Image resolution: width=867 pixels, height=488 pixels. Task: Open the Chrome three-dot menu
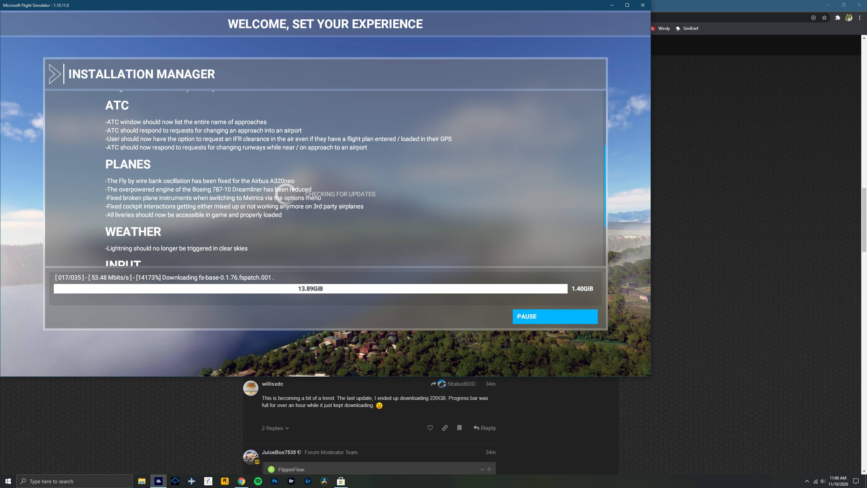[860, 18]
